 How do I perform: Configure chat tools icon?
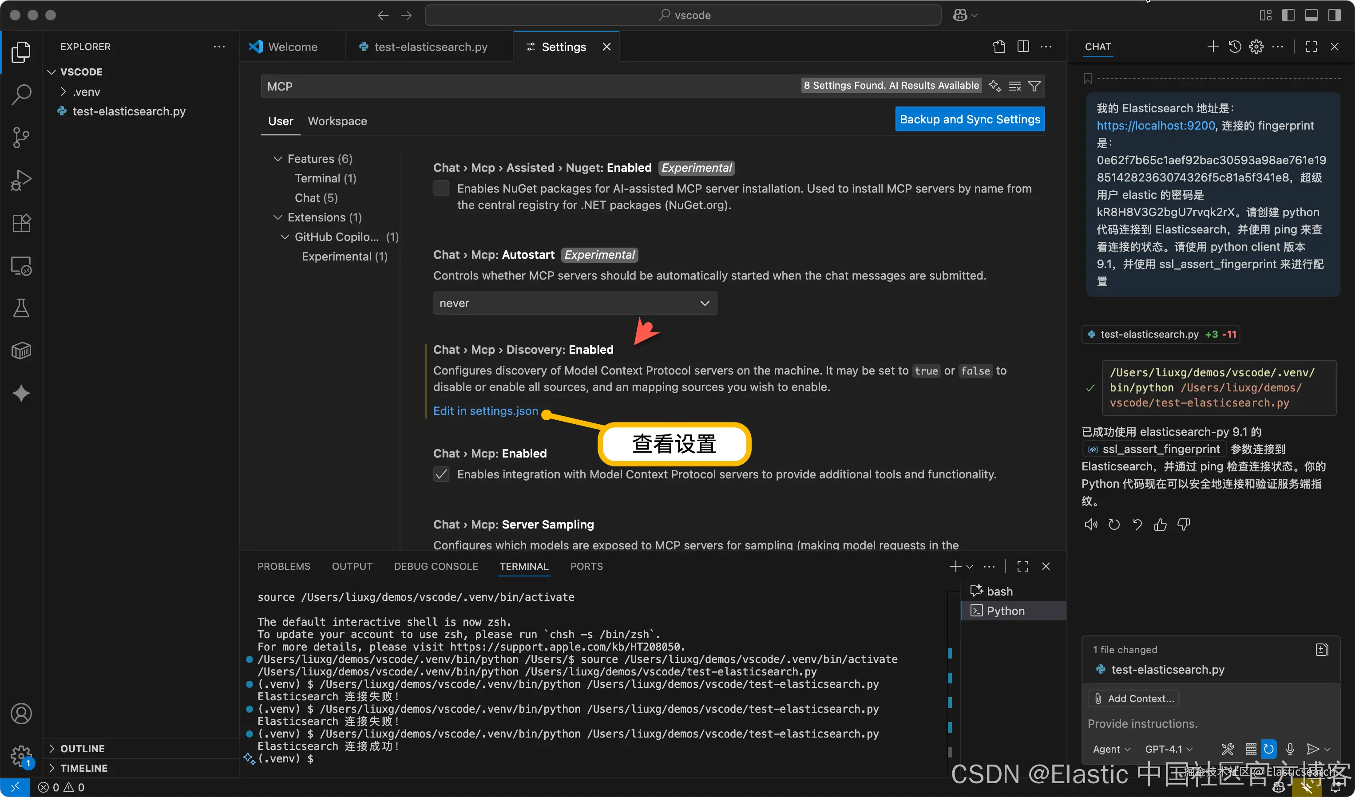(x=1228, y=749)
